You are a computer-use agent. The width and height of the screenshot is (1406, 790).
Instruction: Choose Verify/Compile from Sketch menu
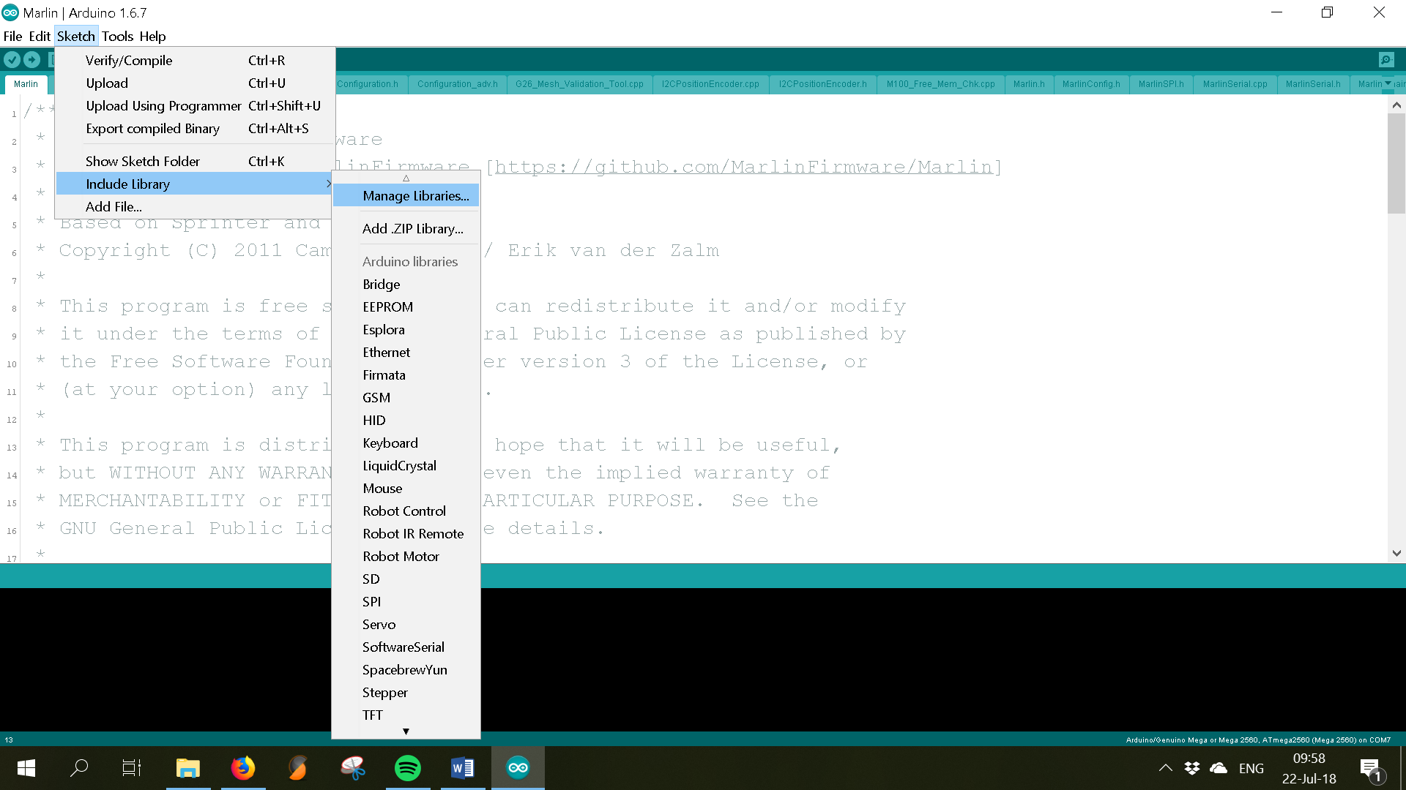(x=196, y=61)
